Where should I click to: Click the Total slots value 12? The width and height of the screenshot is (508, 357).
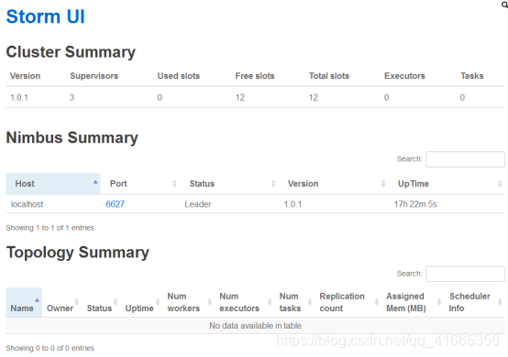pos(314,97)
